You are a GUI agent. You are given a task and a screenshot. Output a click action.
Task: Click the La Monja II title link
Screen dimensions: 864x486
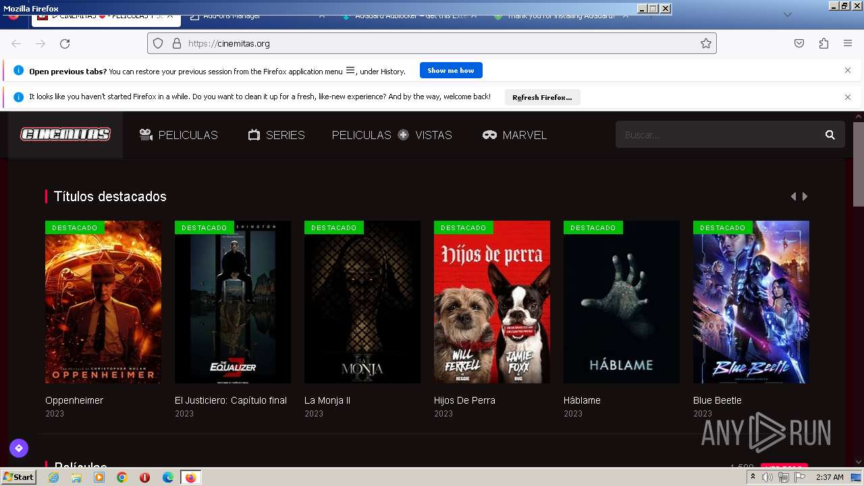coord(327,400)
